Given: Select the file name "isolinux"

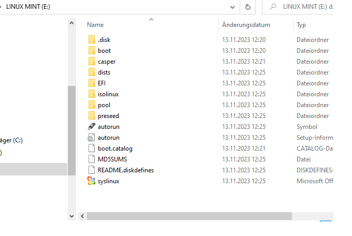Looking at the screenshot, I should tap(108, 94).
